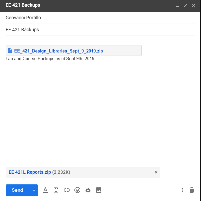Open EE_421_Design_Libraries_Sept_9_2019.zip Drive link
Screen dimensions: 201x201
click(x=59, y=51)
